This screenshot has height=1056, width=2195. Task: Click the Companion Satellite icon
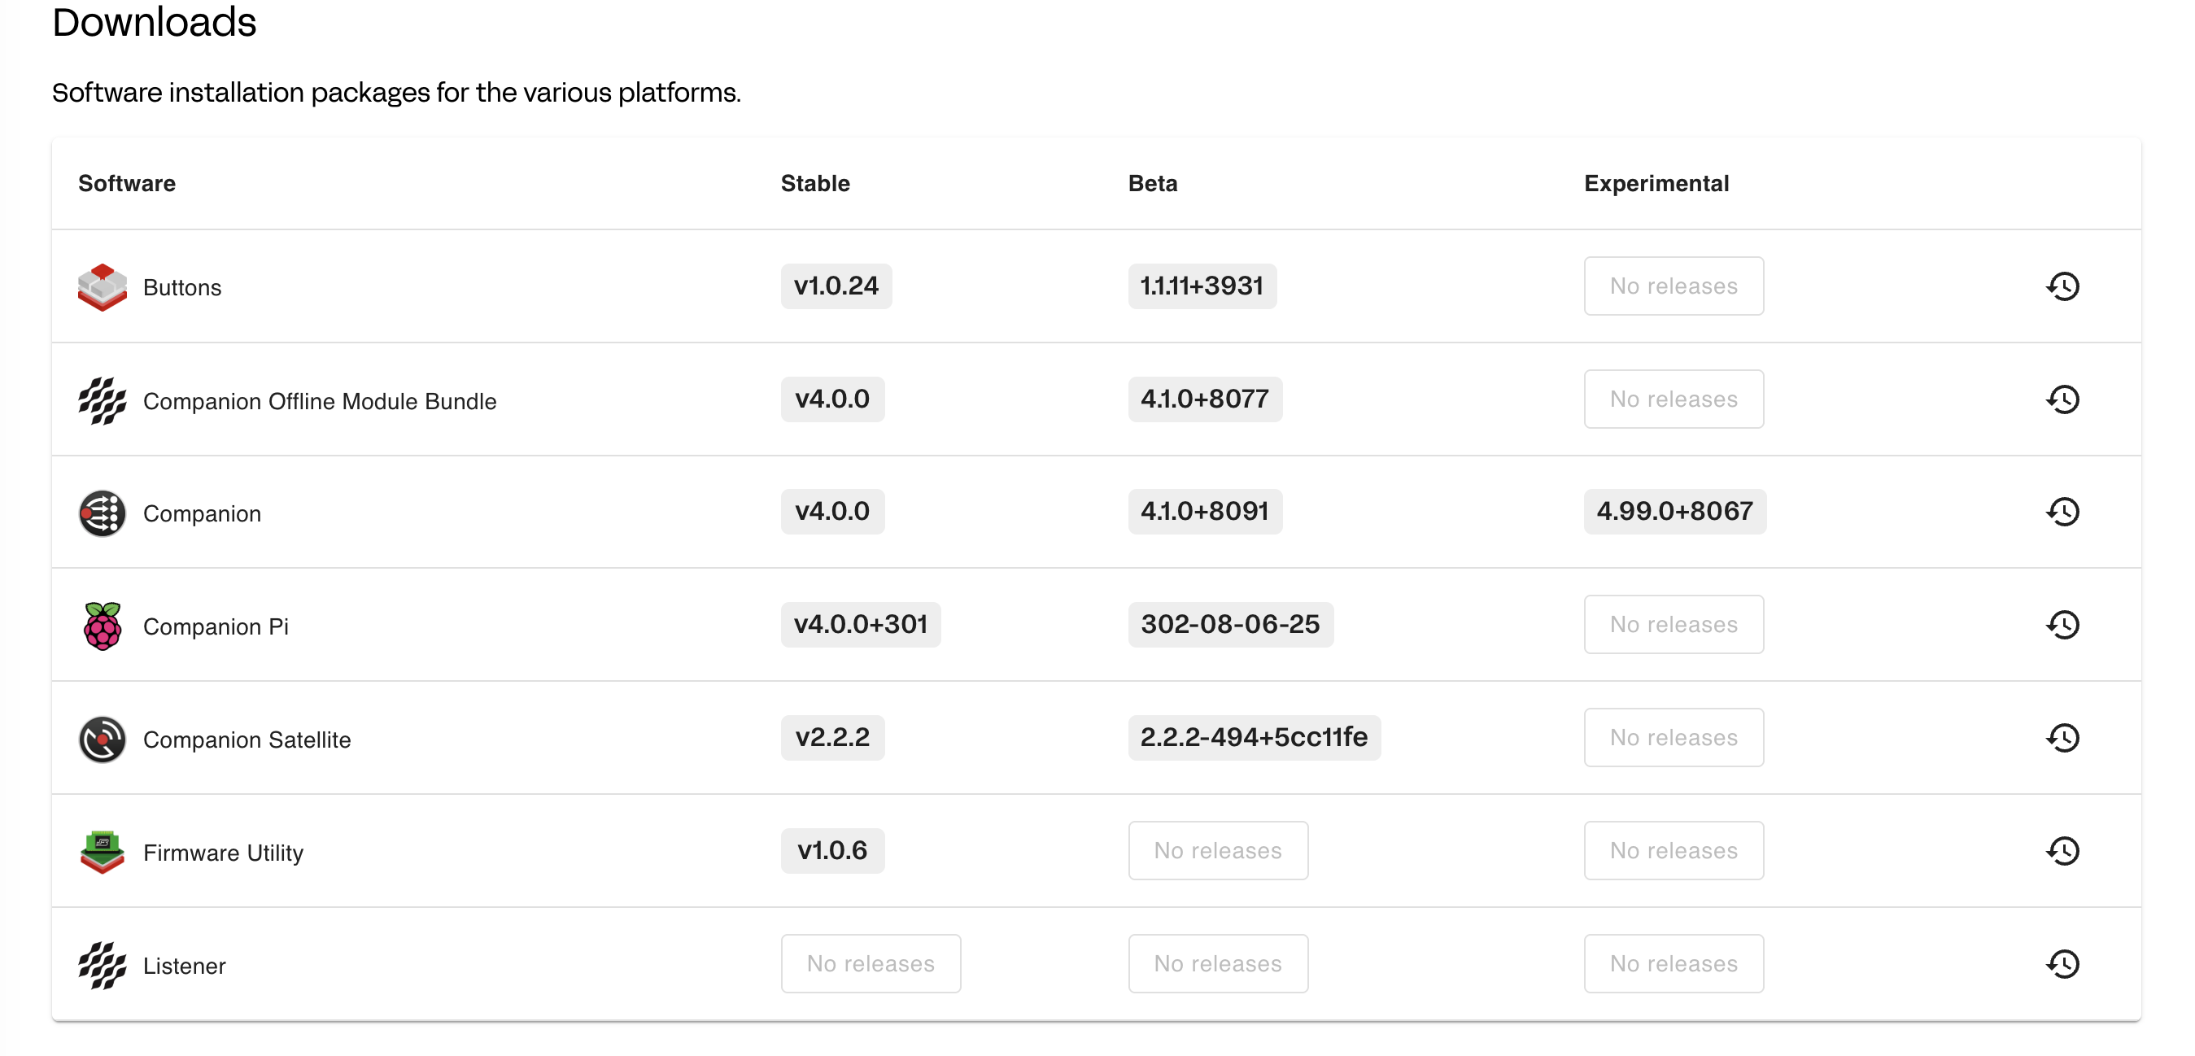coord(103,739)
